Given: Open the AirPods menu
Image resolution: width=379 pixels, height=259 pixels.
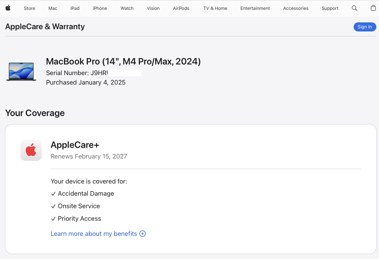Looking at the screenshot, I should tap(181, 8).
